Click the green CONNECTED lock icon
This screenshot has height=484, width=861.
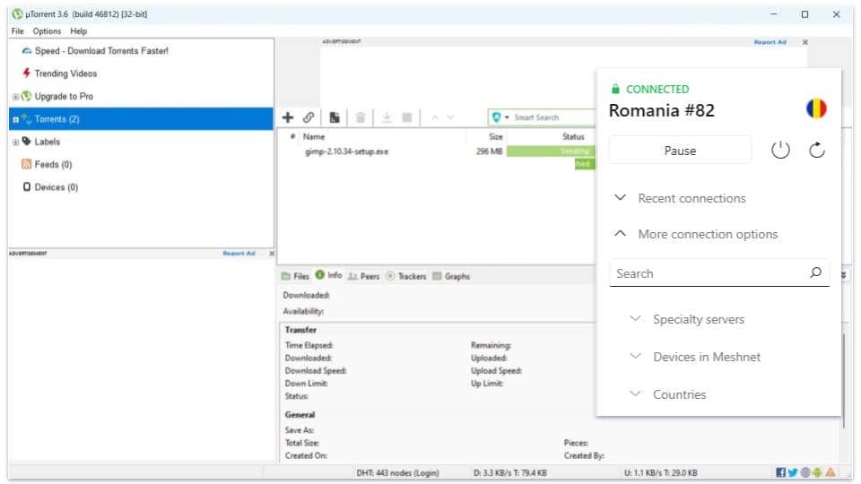(x=615, y=89)
